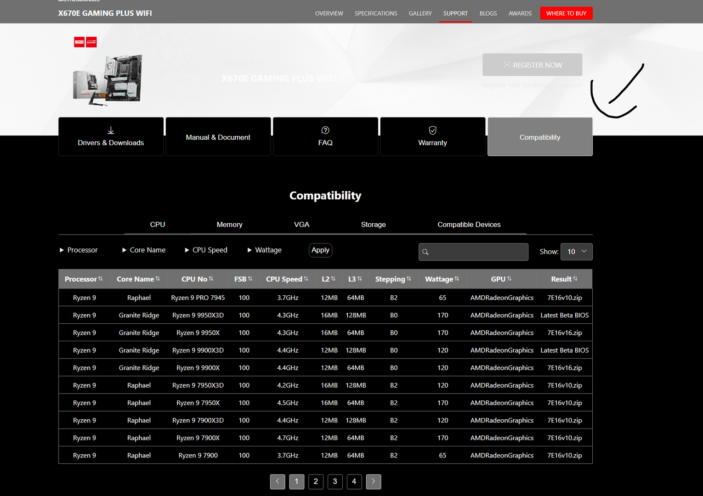
Task: Open the Show rows count dropdown
Action: point(577,252)
